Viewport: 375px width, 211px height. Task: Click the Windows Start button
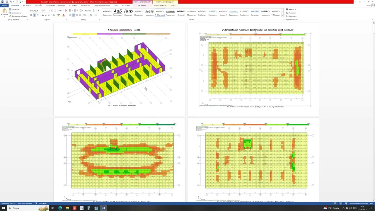click(3, 208)
